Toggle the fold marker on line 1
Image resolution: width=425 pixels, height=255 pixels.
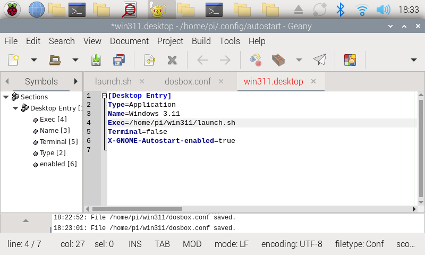point(104,96)
